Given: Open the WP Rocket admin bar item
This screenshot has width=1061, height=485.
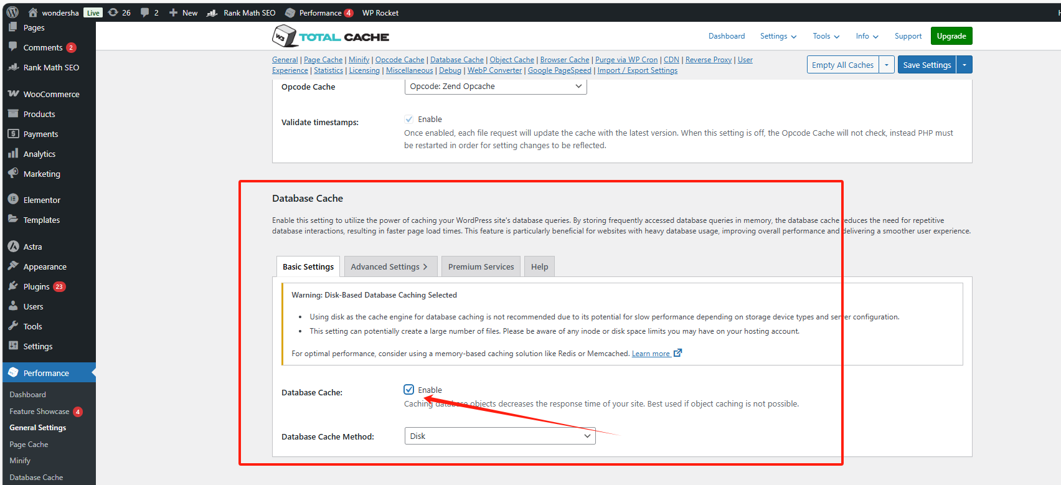Looking at the screenshot, I should pyautogui.click(x=380, y=12).
